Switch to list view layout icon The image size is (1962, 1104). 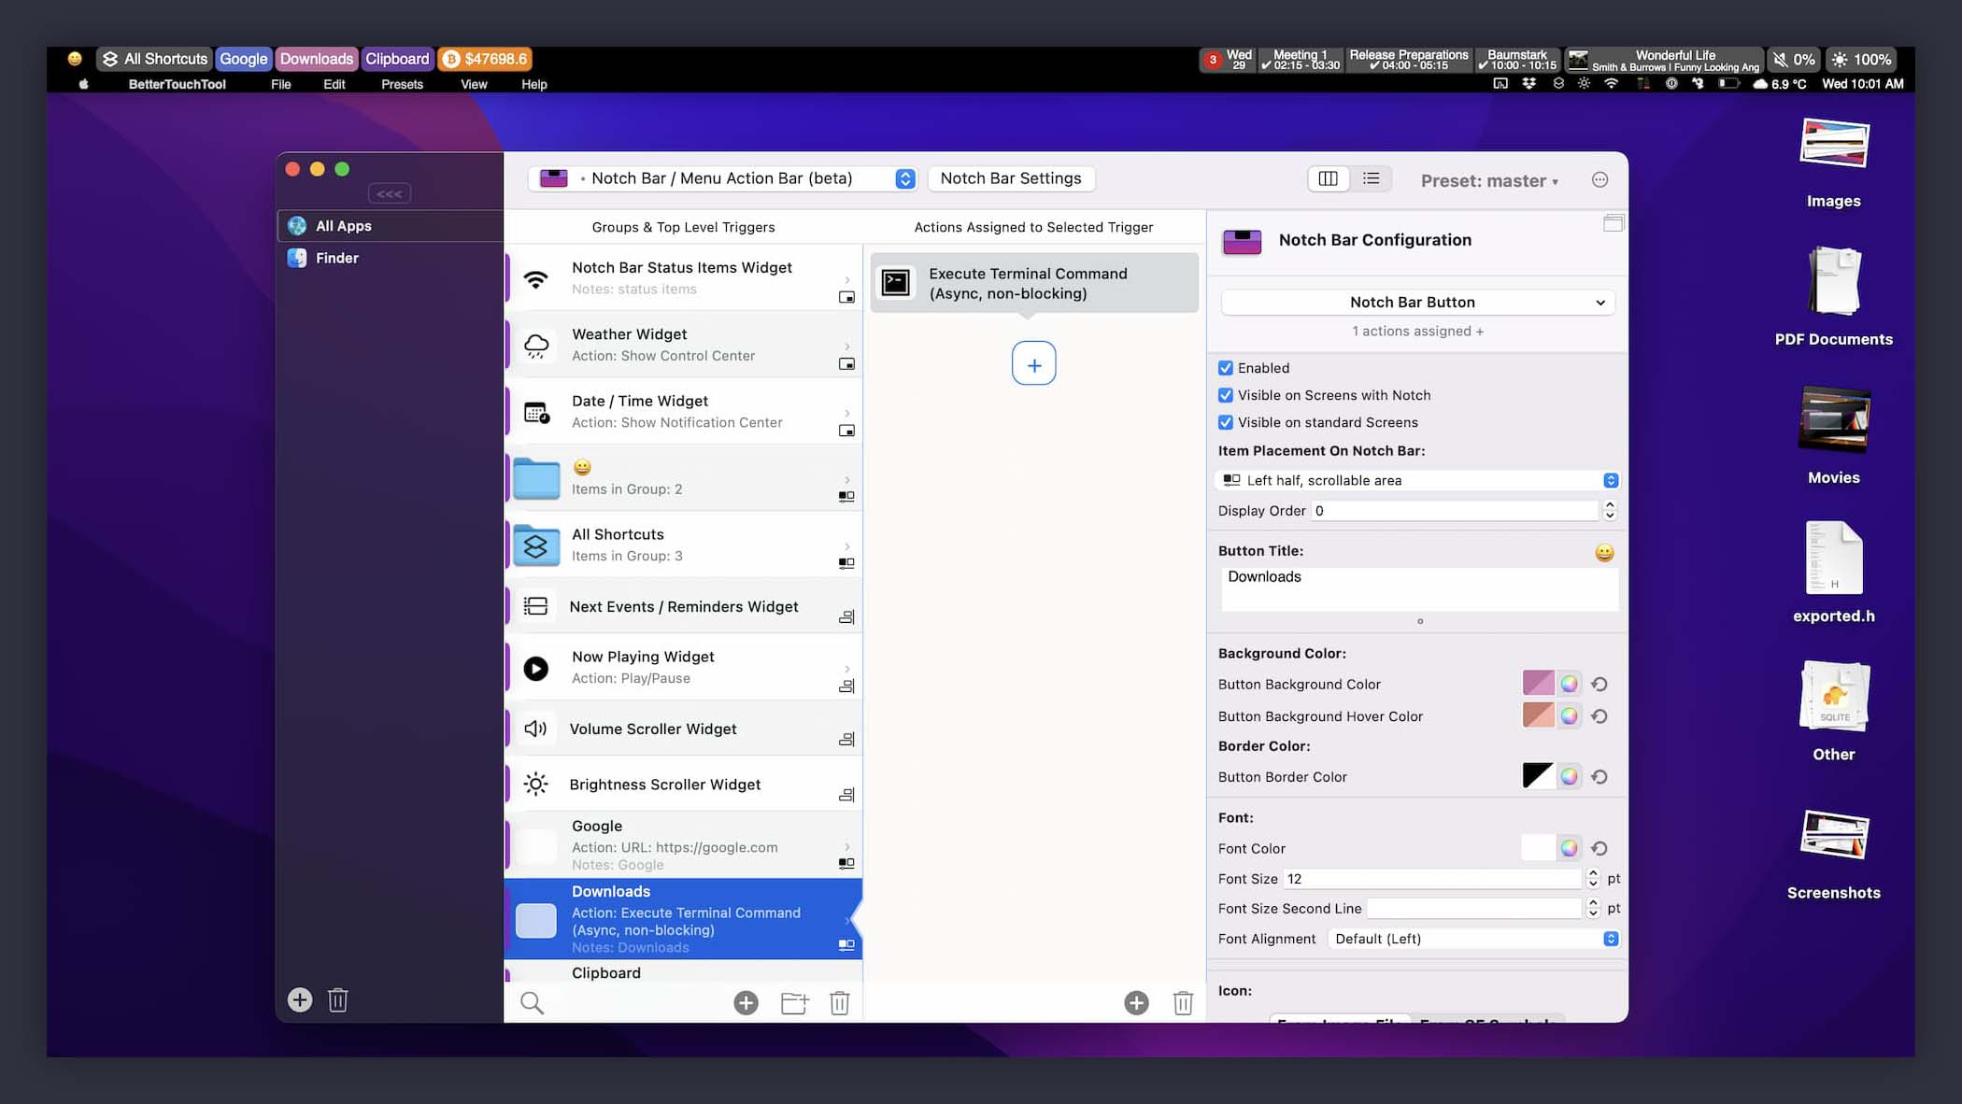pos(1371,178)
